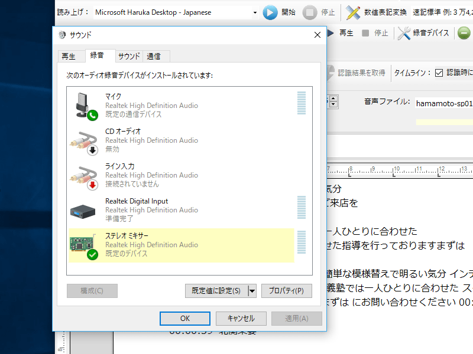Click the 適用(A) button
The height and width of the screenshot is (354, 473).
click(297, 319)
